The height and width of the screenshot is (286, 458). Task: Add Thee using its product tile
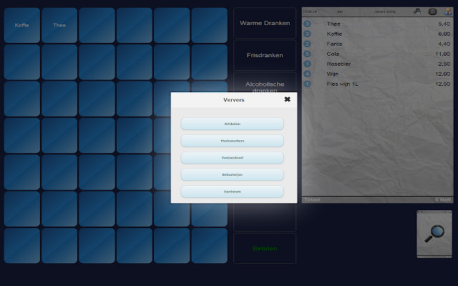pos(59,26)
